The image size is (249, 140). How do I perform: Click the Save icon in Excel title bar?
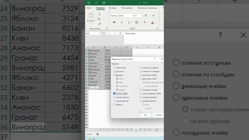[89, 3]
